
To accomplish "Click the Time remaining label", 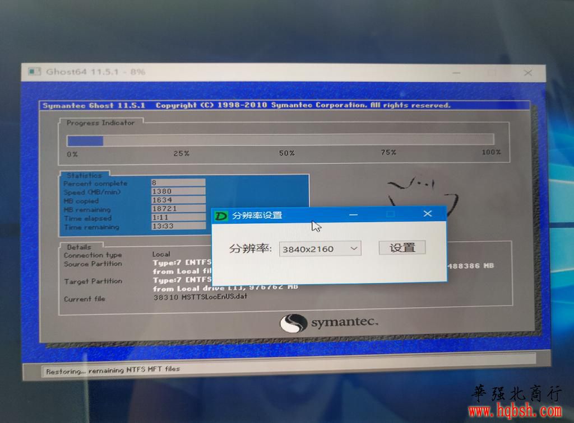I will 91,227.
